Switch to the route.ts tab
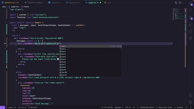 click(x=54, y=2)
